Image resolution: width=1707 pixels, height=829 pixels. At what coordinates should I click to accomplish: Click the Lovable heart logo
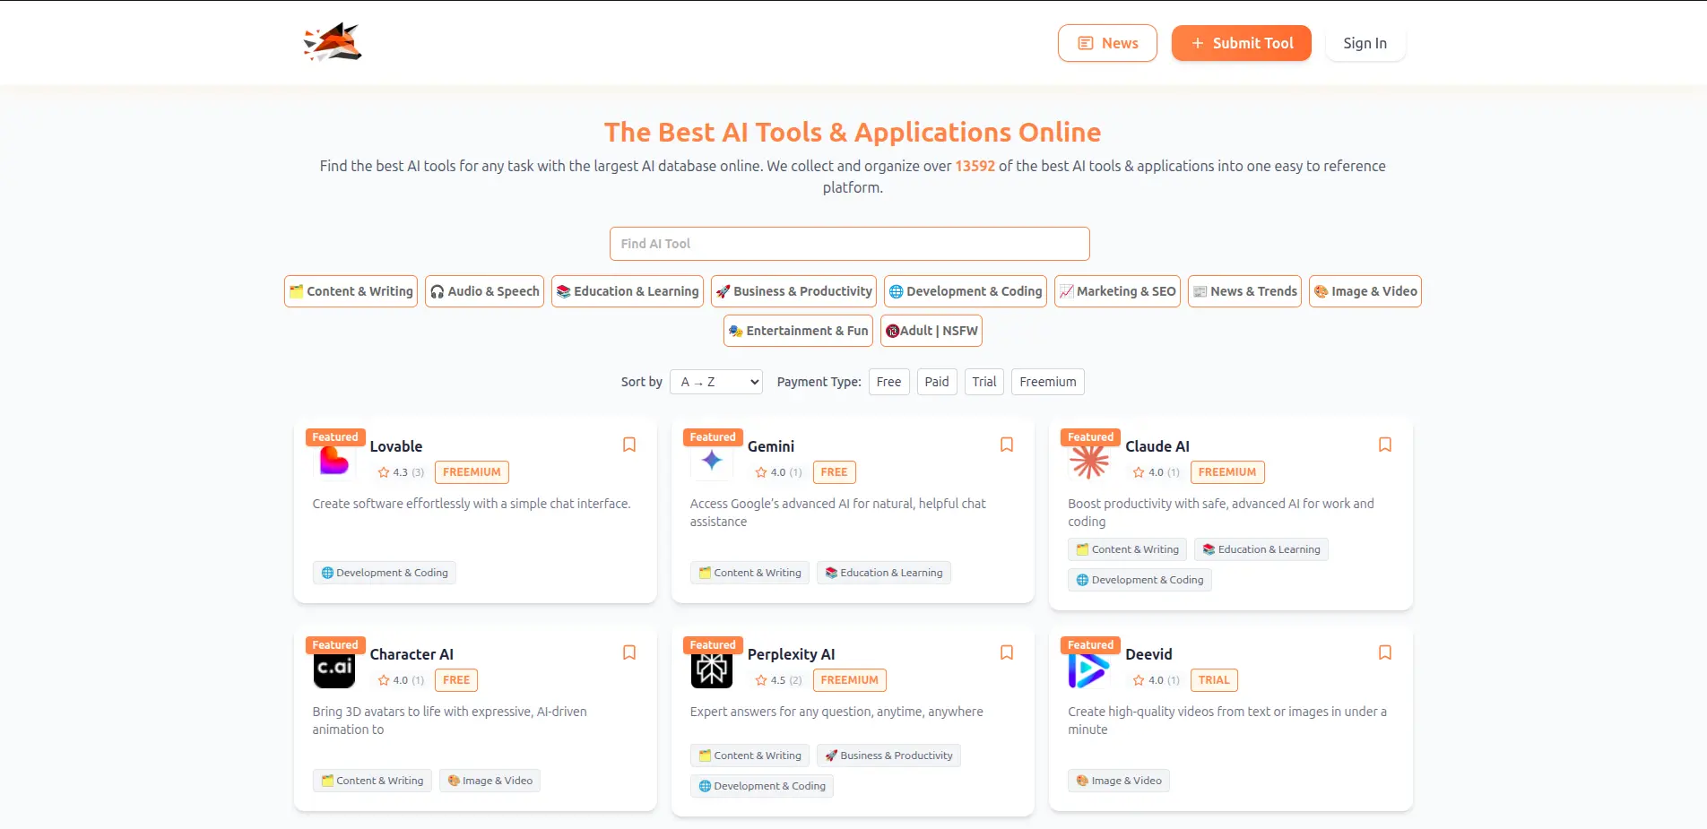tap(334, 461)
